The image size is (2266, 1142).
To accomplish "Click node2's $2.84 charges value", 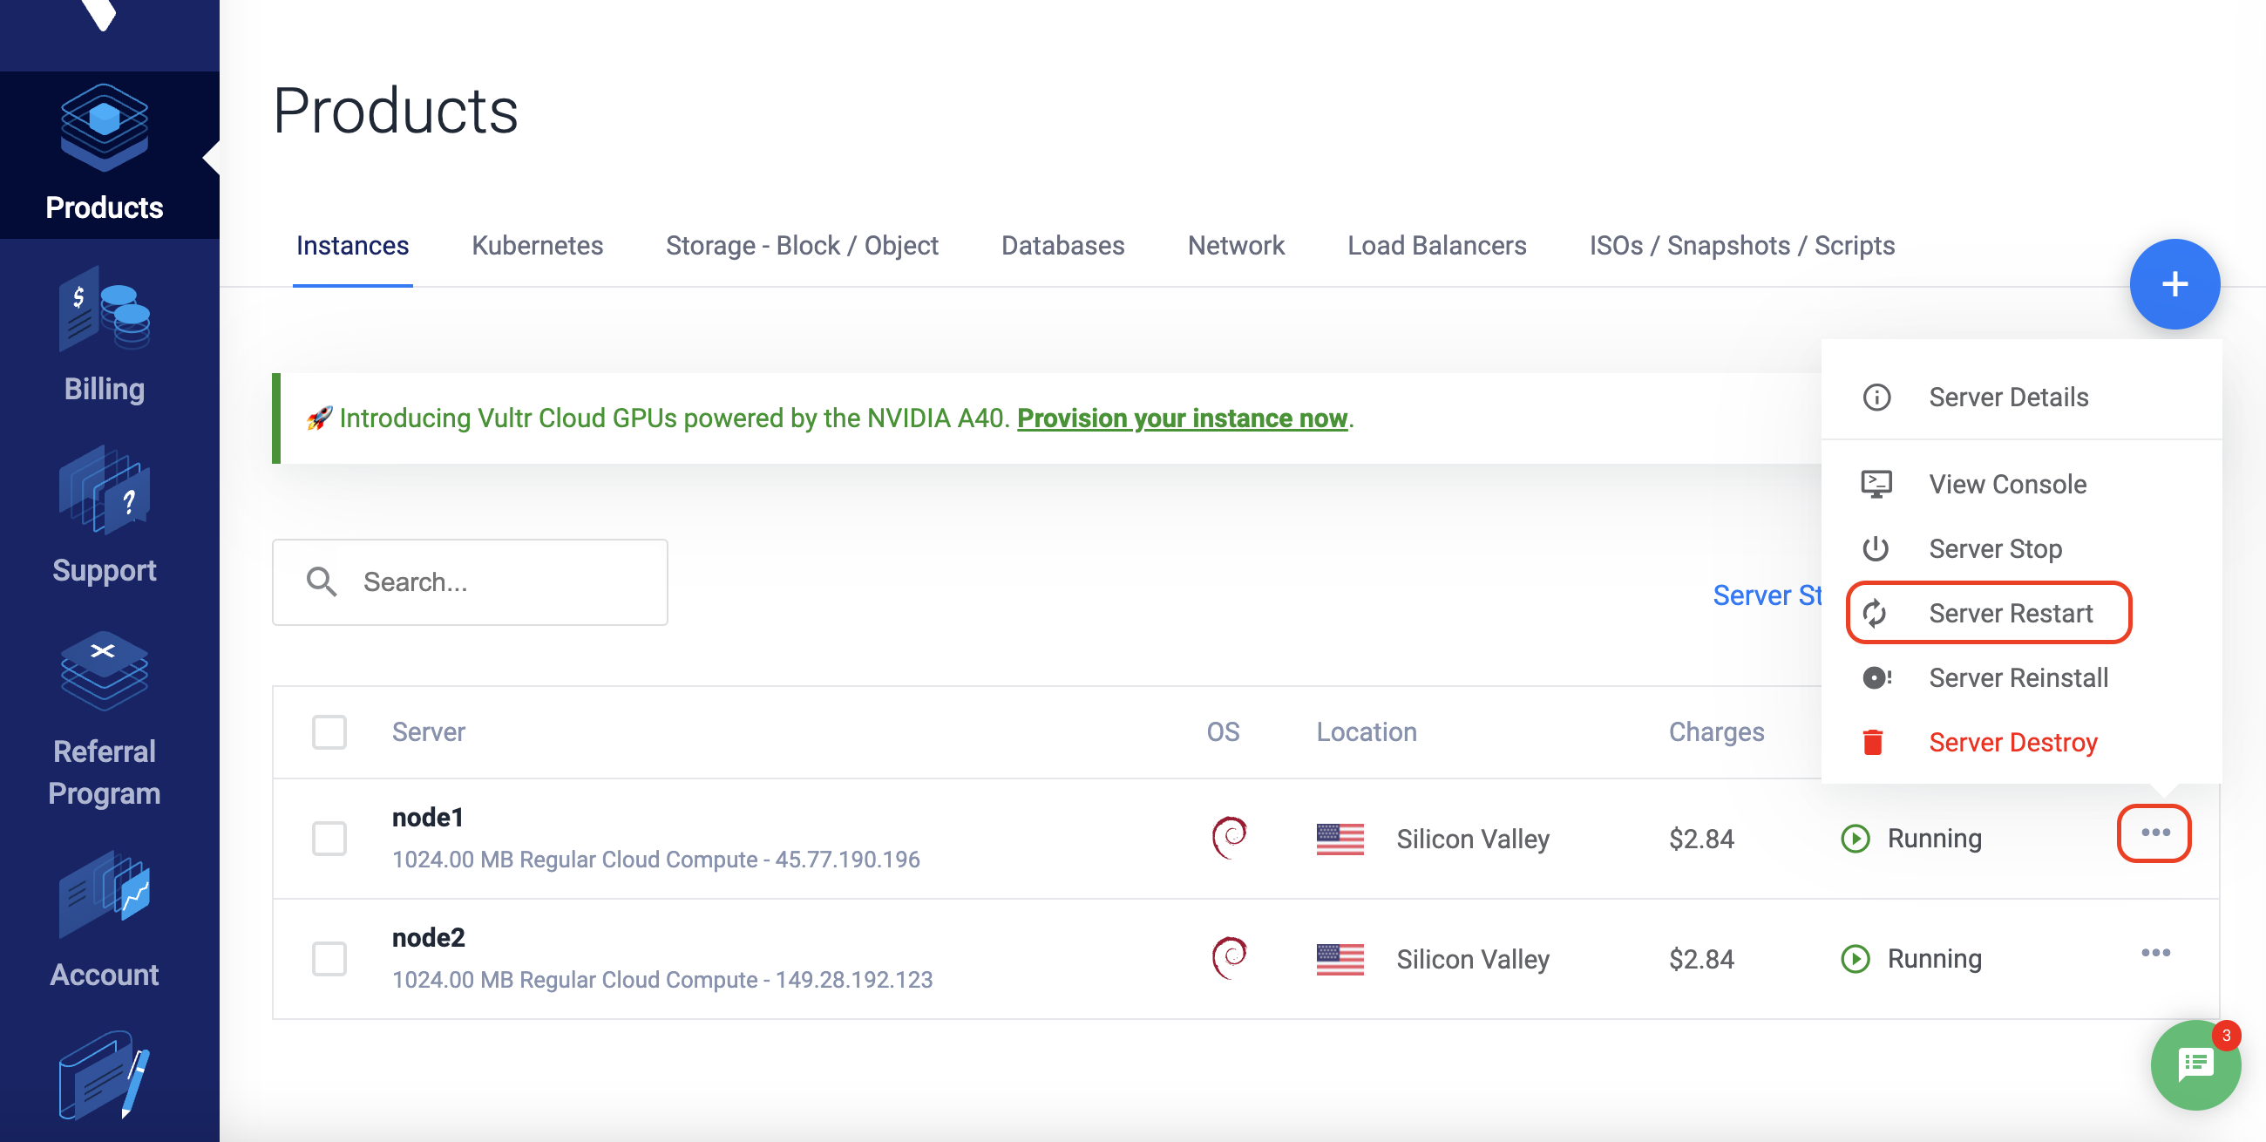I will [1701, 959].
